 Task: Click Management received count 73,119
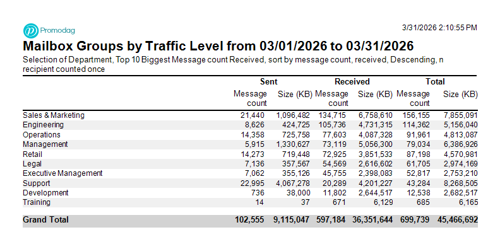coord(334,144)
